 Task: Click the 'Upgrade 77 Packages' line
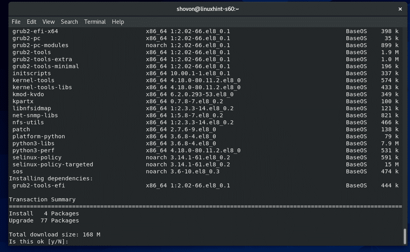44,220
